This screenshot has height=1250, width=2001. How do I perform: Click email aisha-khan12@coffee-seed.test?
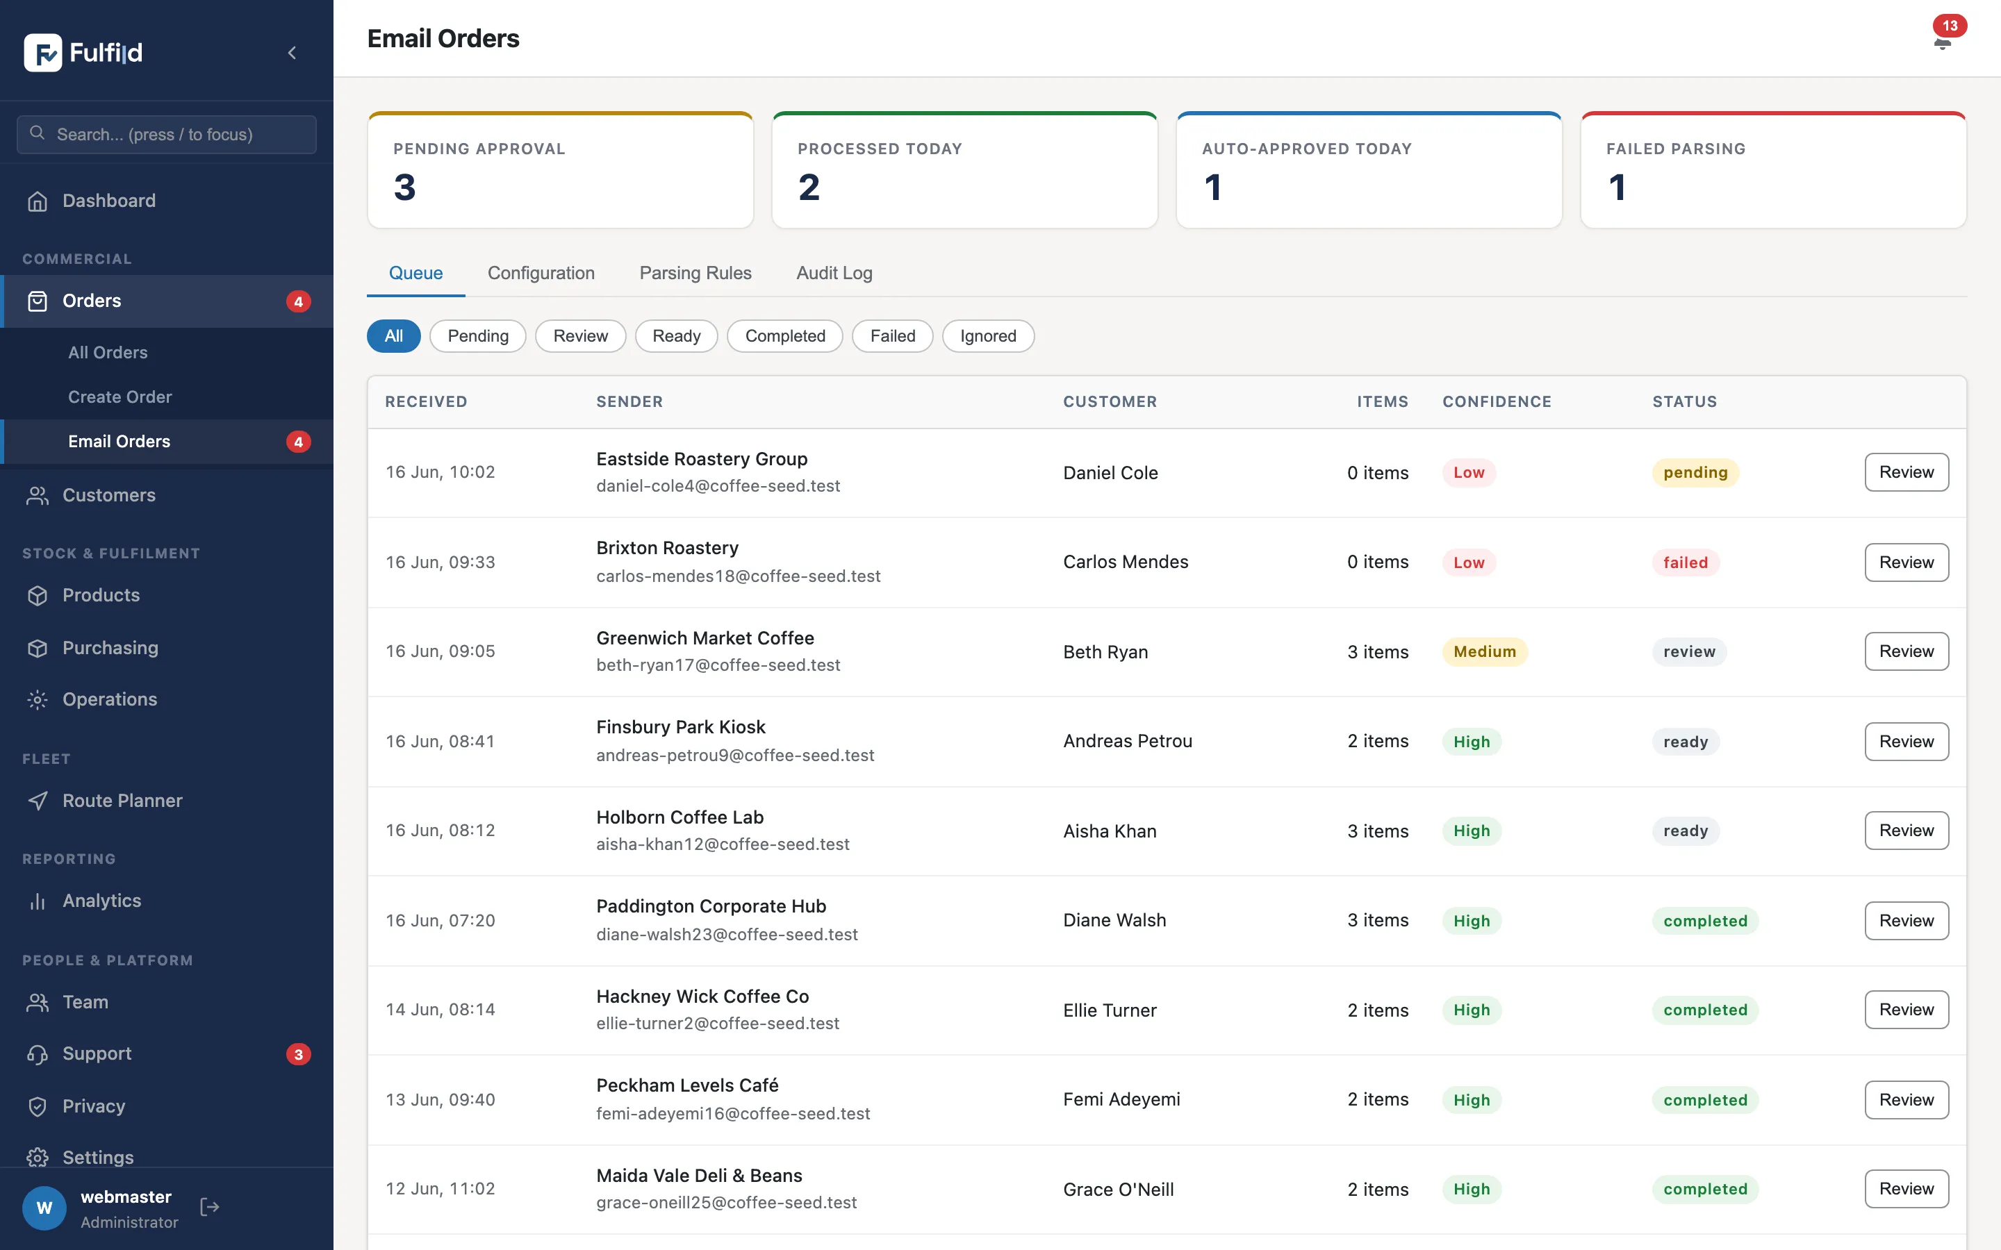point(723,844)
